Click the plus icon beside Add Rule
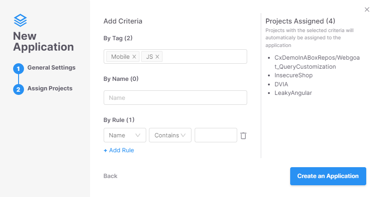This screenshot has width=378, height=197. tap(105, 150)
